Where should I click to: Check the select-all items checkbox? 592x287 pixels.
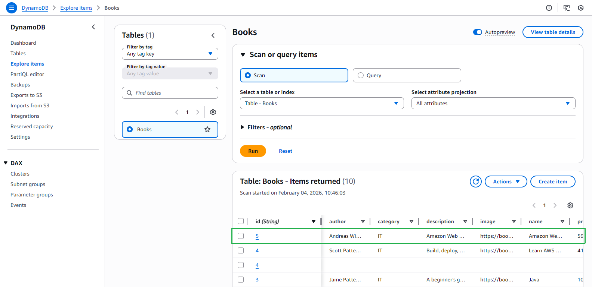[x=241, y=221]
